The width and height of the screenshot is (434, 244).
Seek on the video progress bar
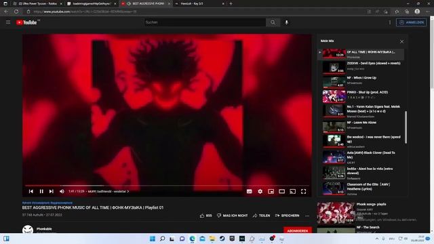[167, 186]
